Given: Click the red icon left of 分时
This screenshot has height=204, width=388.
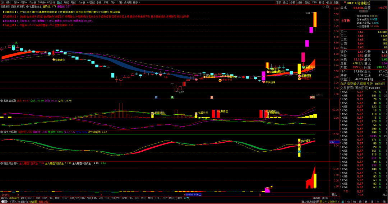Looking at the screenshot, I should click(x=3, y=2).
